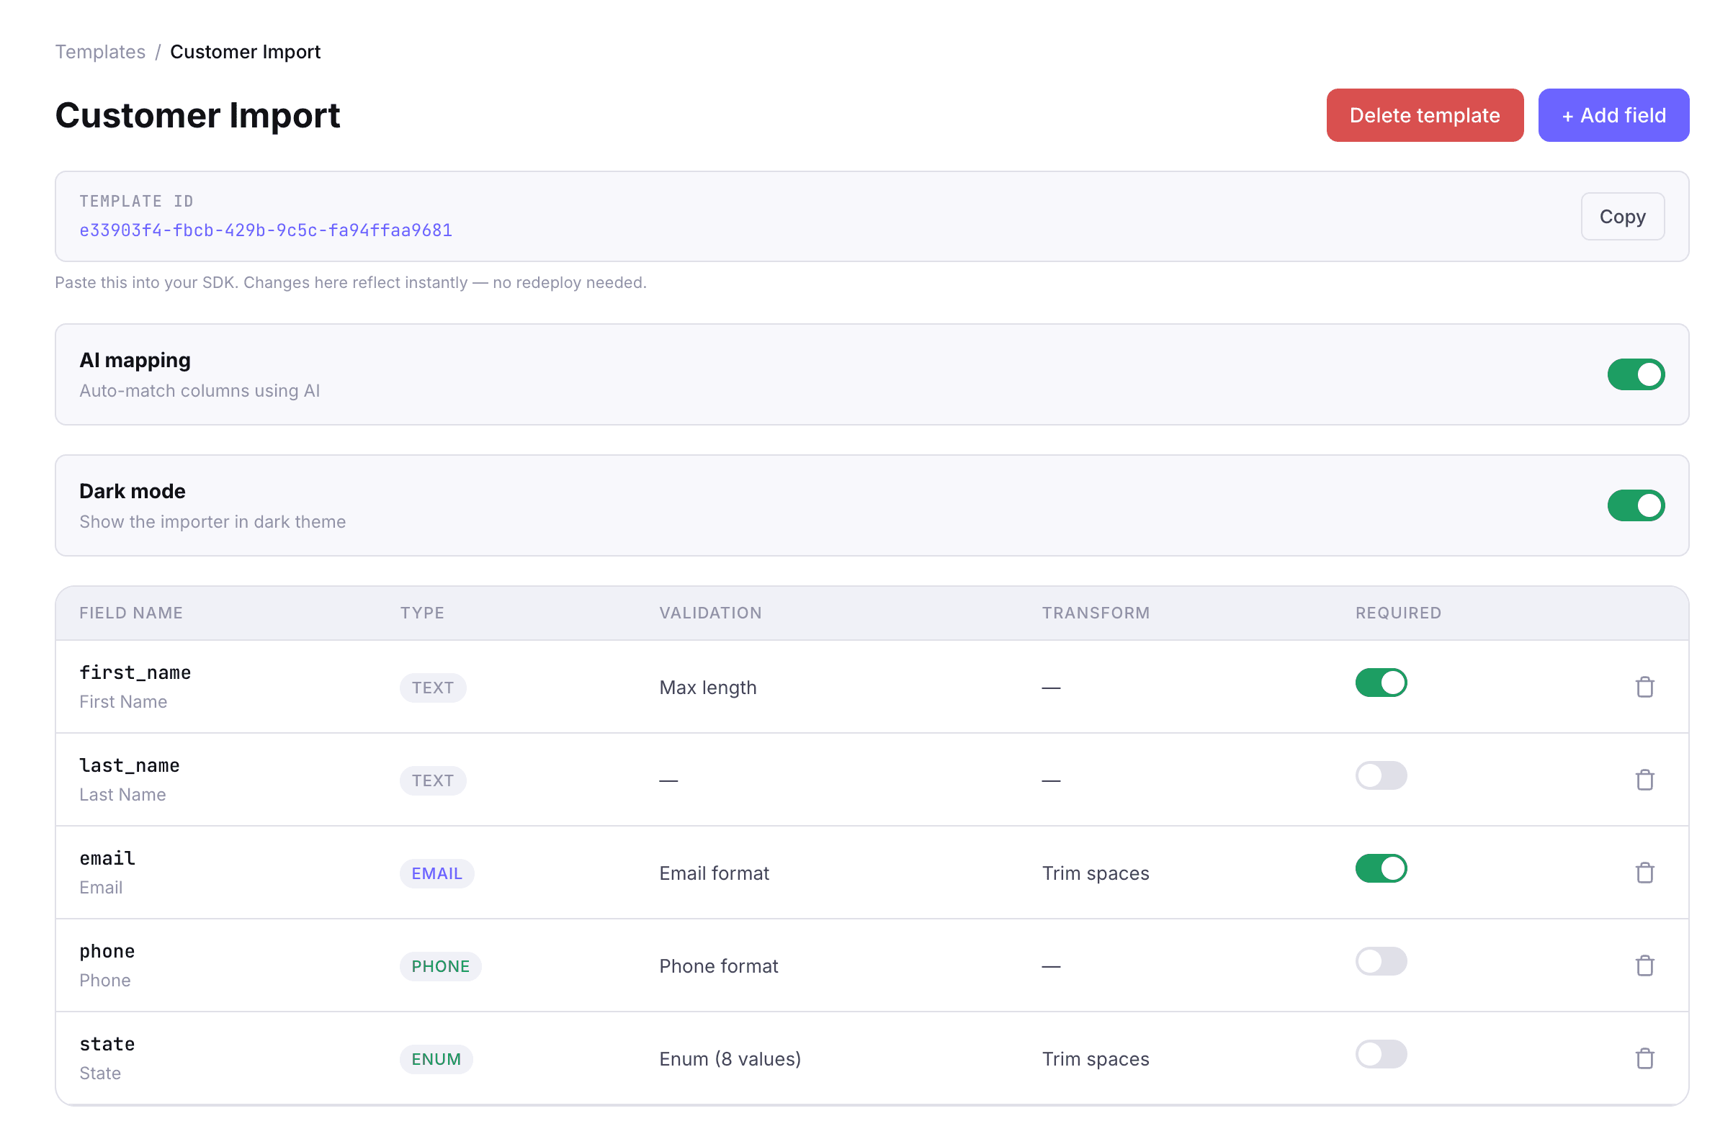Click the Dark mode heading
Screen dimensions: 1733x1139
[133, 491]
